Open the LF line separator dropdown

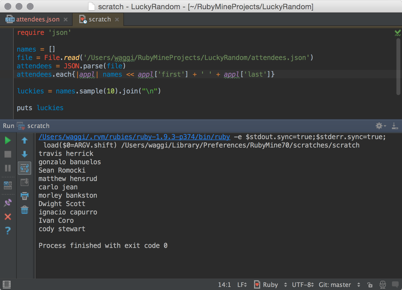click(x=242, y=285)
